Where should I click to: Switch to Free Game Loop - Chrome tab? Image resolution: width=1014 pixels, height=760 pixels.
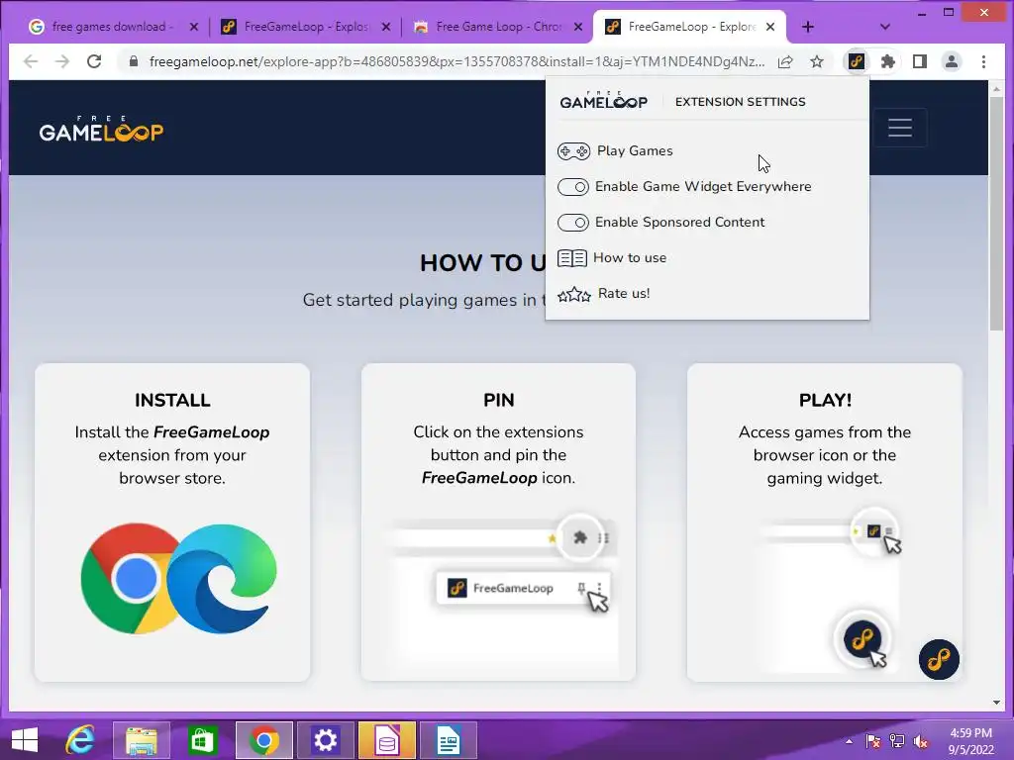[497, 27]
